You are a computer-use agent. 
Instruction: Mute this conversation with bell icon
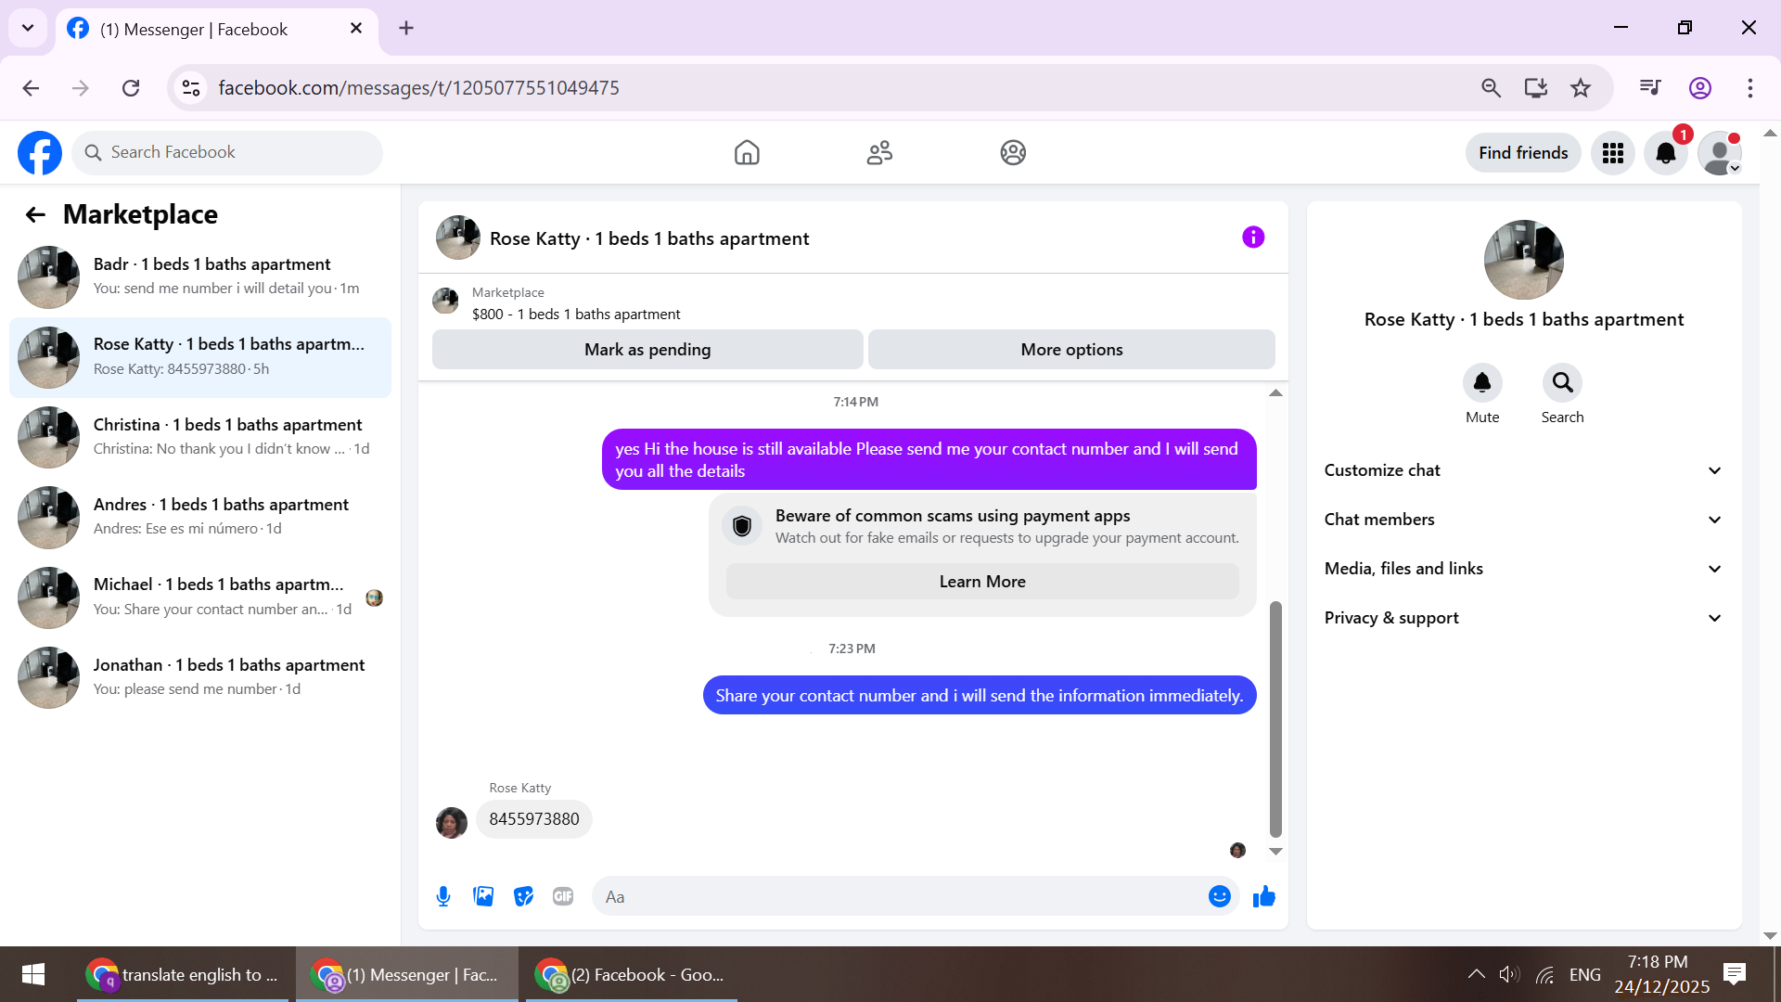[x=1482, y=383]
